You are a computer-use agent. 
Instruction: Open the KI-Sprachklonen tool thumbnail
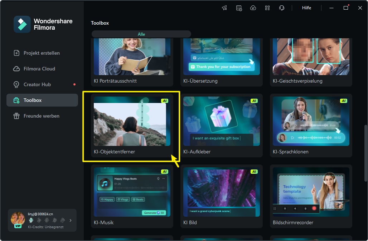tap(311, 122)
